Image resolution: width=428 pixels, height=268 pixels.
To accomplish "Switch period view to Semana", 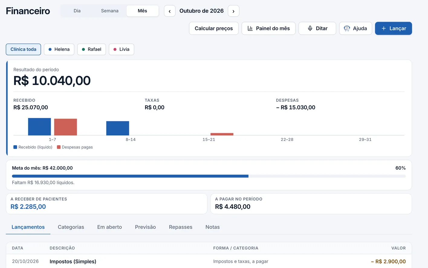I will tap(110, 11).
